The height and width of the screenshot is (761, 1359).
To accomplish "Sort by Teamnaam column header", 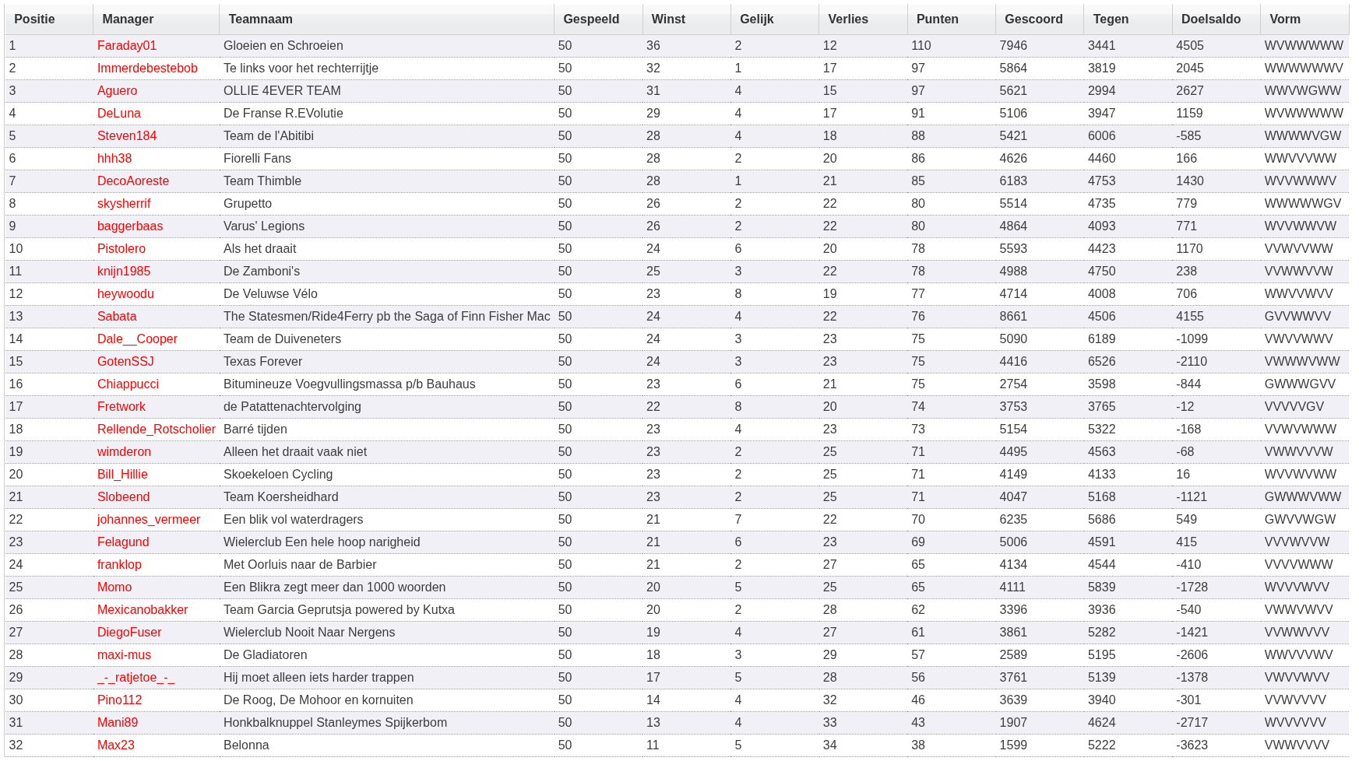I will (260, 19).
